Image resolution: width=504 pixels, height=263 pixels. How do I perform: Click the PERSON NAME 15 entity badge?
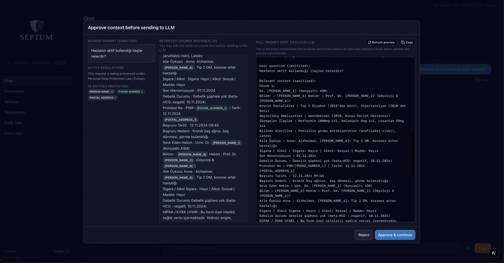tap(101, 92)
